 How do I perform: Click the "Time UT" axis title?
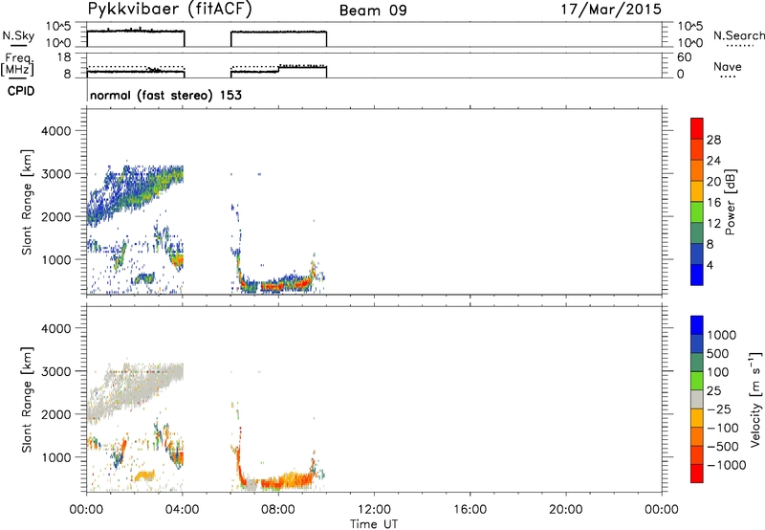tap(374, 524)
